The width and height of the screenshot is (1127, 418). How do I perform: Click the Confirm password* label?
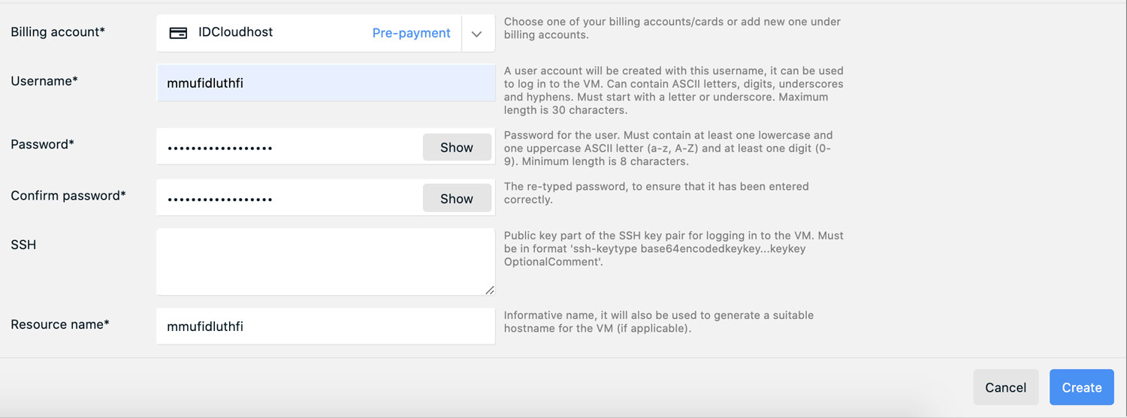coord(68,195)
